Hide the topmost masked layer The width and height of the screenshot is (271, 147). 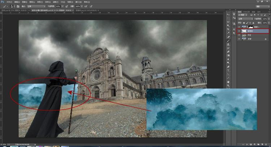click(239, 27)
